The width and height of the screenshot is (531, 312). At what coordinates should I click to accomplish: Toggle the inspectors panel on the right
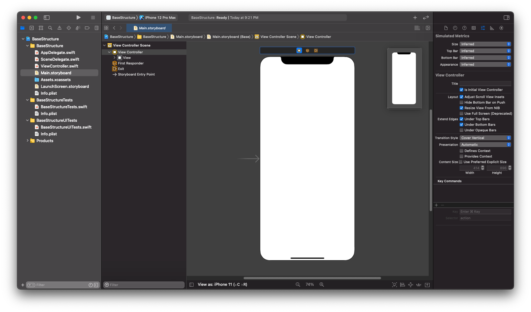[x=506, y=18]
